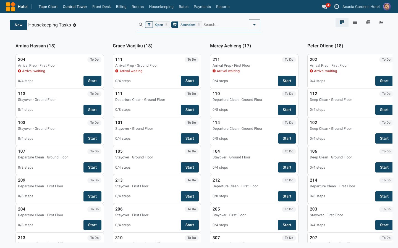Viewport: 398px width, 248px height.
Task: Start room 105 Stayover task
Action: point(190,167)
